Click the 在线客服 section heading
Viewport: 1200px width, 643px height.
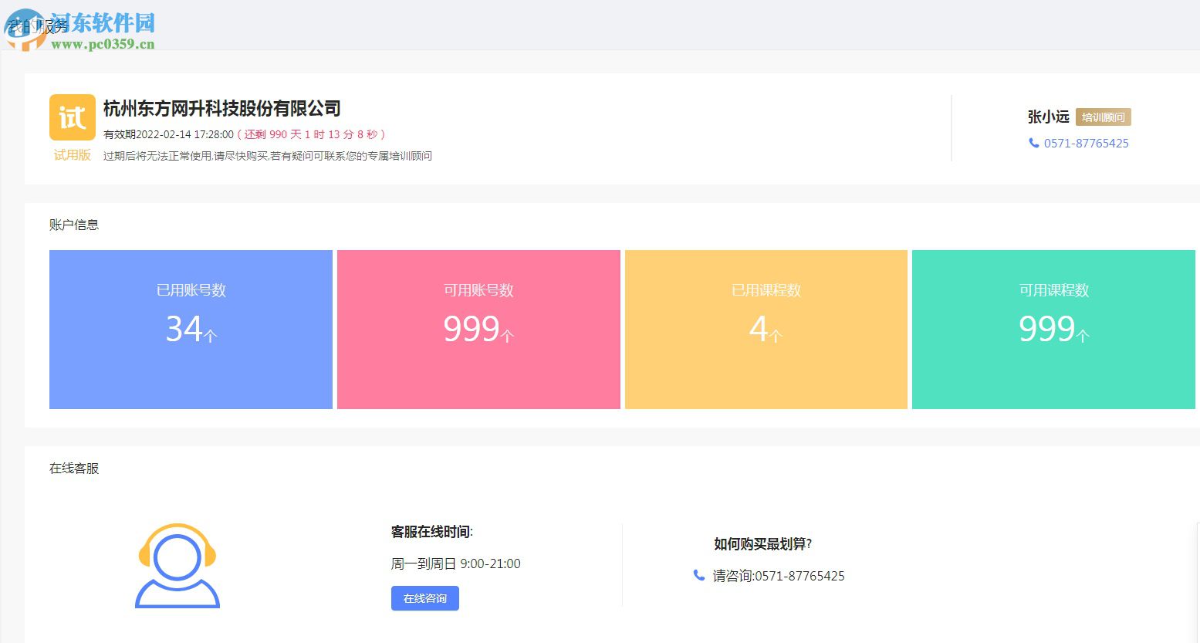click(74, 469)
